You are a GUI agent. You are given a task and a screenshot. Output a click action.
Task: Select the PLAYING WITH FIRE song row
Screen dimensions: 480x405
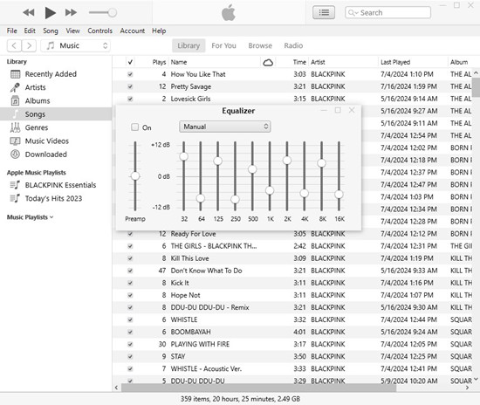292,344
